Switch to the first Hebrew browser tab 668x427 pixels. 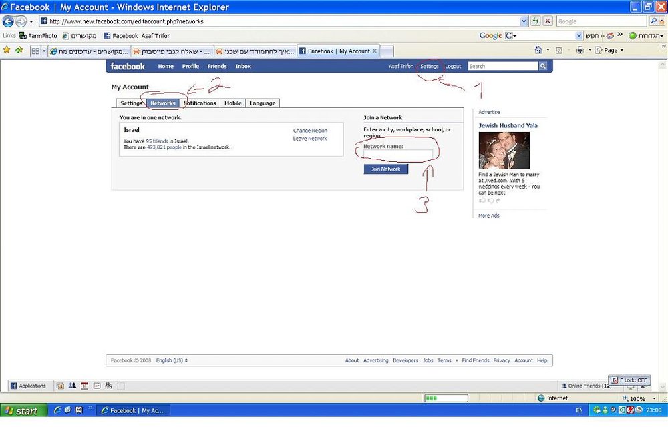click(90, 51)
